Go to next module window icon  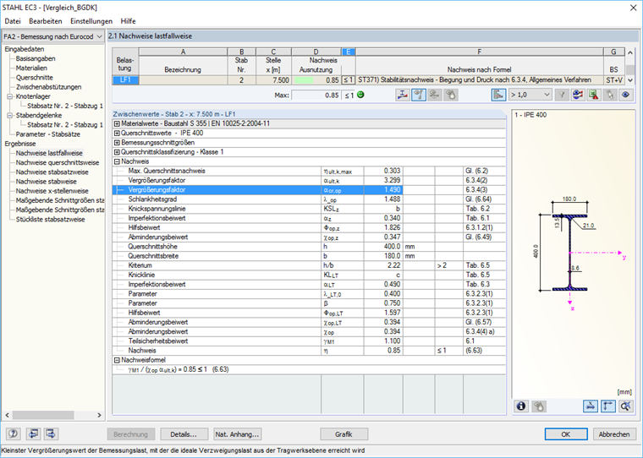50,434
